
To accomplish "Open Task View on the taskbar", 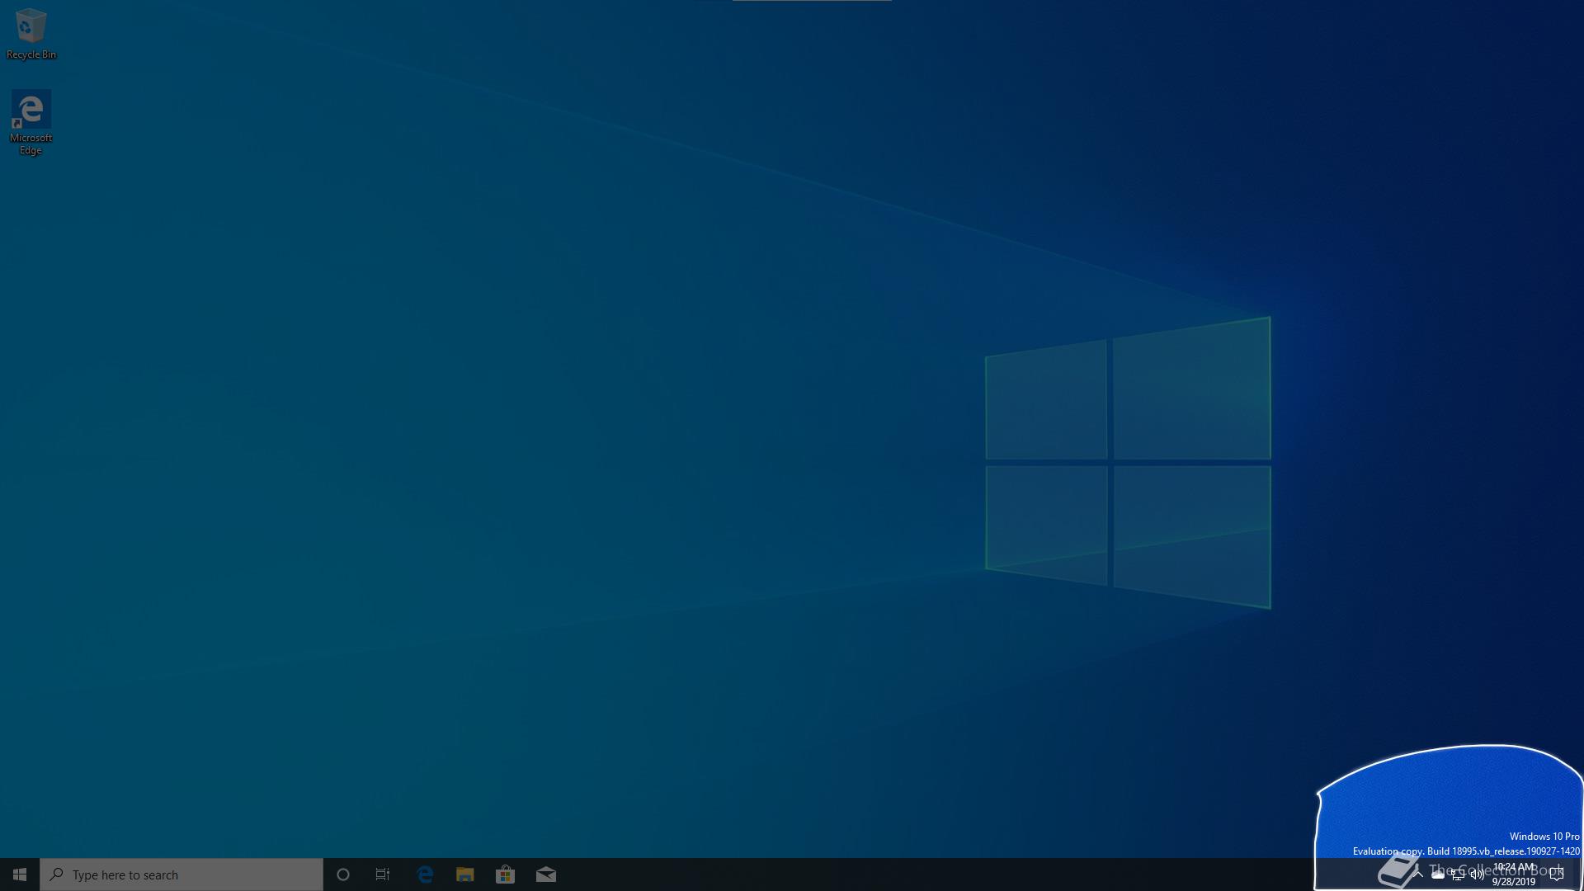I will point(383,874).
